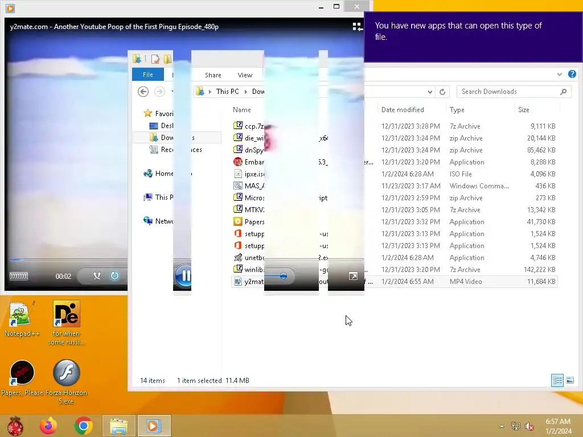Select the winlibs 7z archive icon
The width and height of the screenshot is (583, 437).
tap(238, 269)
